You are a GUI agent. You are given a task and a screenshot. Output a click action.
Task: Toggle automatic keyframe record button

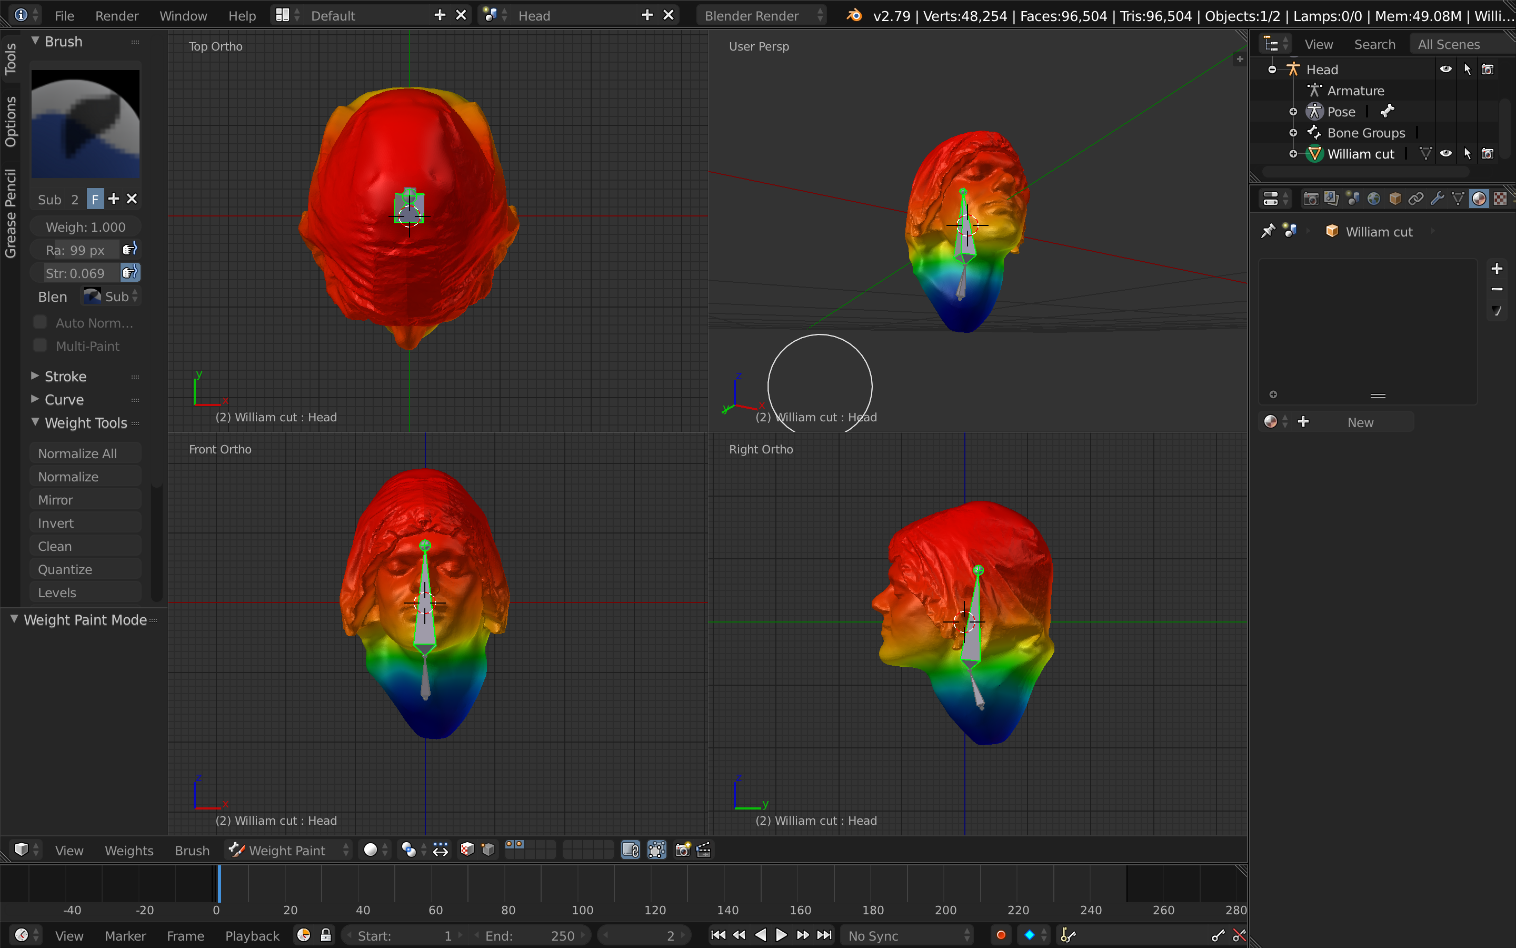click(1001, 935)
